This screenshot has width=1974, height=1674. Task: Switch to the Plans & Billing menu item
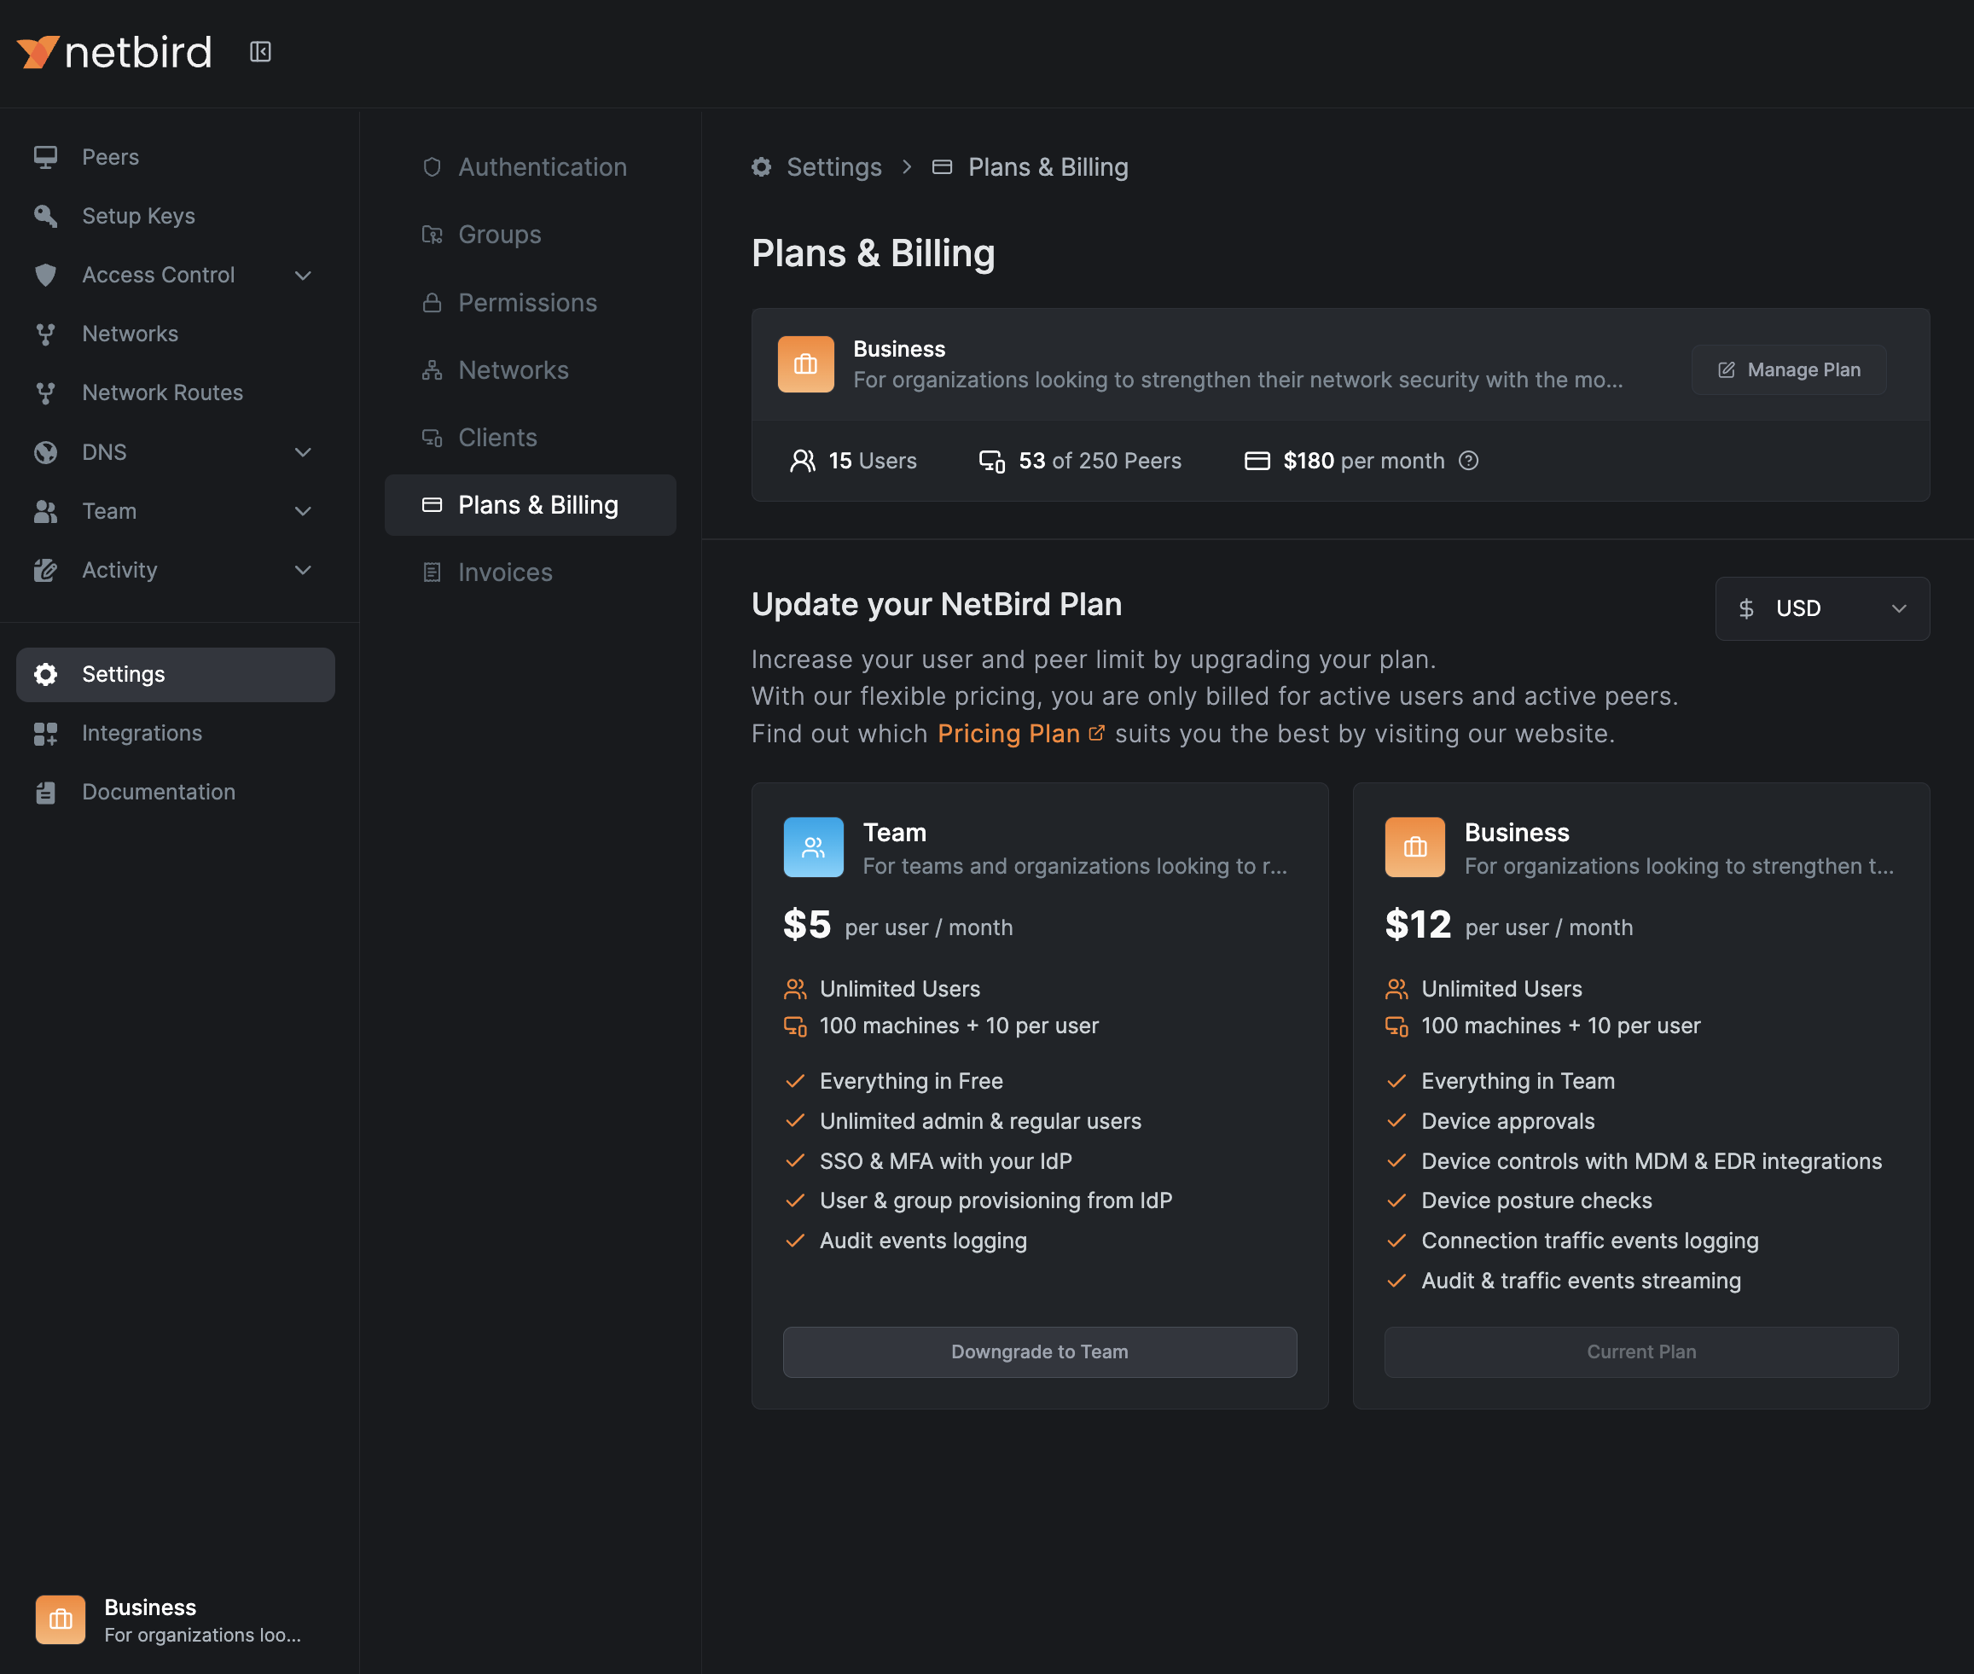(x=537, y=505)
